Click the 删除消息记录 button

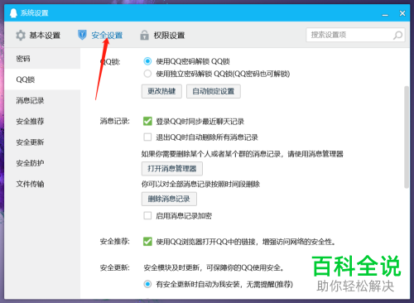[x=169, y=199]
